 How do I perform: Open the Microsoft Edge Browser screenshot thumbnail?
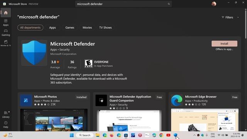coord(205,120)
